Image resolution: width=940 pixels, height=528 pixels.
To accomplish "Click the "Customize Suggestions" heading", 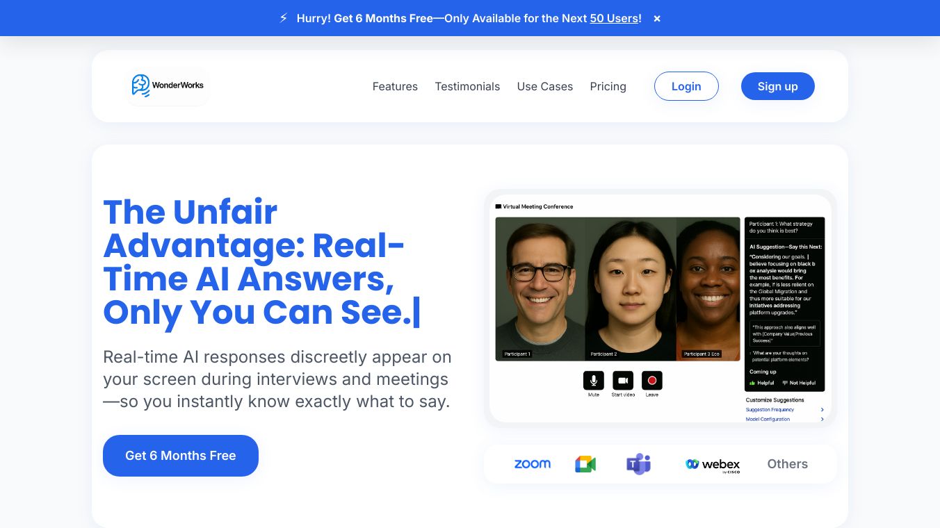I will (775, 400).
